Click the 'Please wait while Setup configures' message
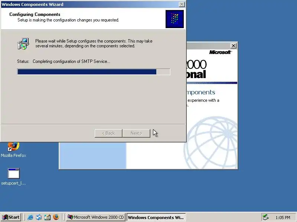The image size is (297, 222). pos(94,43)
